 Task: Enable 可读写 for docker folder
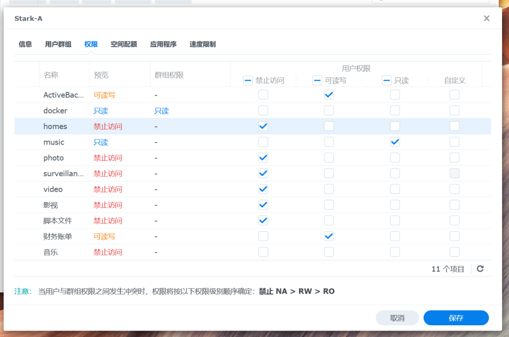point(329,111)
